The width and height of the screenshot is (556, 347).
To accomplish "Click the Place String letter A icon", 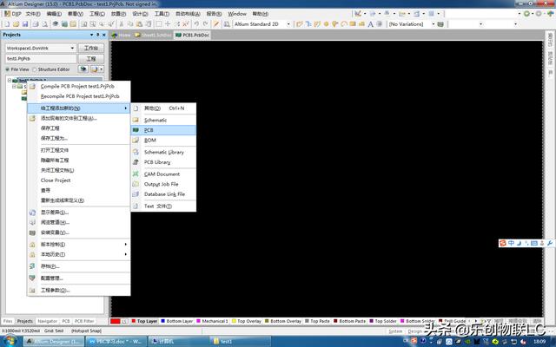I will pyautogui.click(x=370, y=24).
